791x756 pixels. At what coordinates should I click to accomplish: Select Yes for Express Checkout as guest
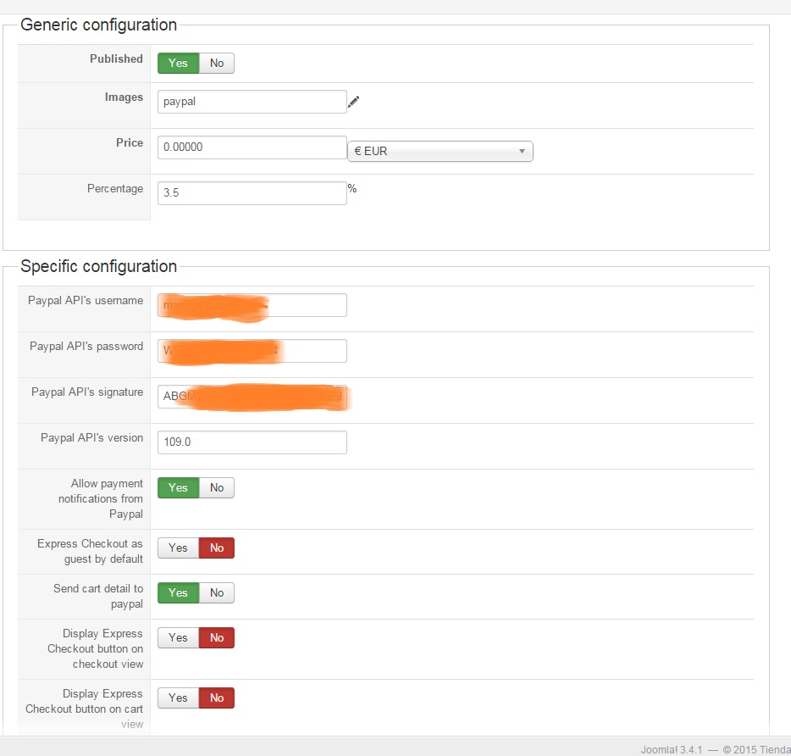point(178,548)
